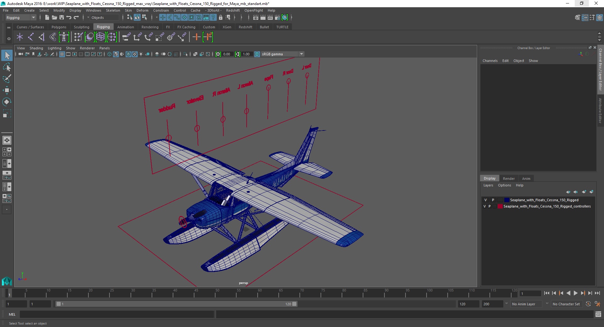This screenshot has height=327, width=604.
Task: Open the Skeleton menu
Action: pos(113,10)
